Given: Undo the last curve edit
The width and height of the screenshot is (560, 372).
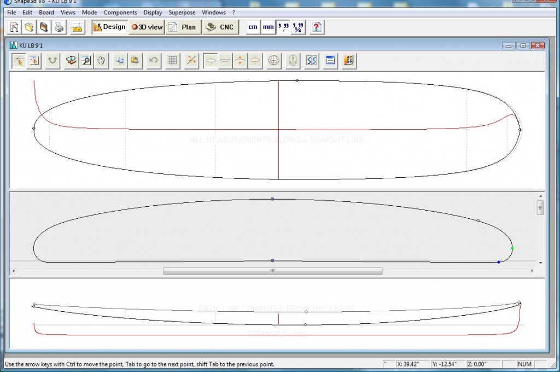Looking at the screenshot, I should [154, 61].
